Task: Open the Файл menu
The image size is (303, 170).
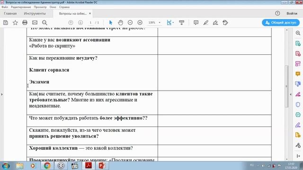Action: coord(5,7)
